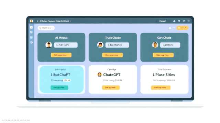This screenshot has width=220, height=123.
Task: Click the yellow search button at top right
Action: (x=182, y=28)
